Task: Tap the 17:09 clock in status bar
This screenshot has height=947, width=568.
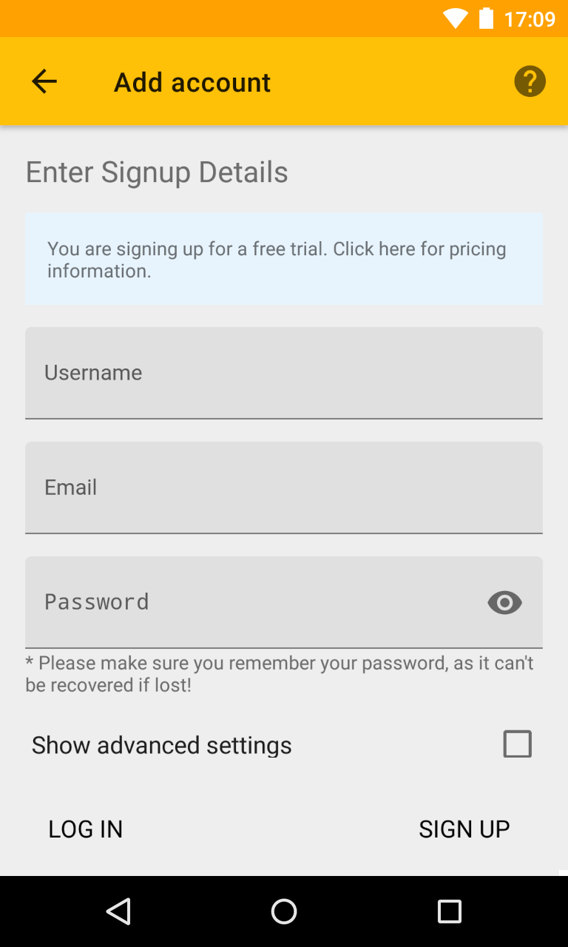Action: tap(530, 18)
